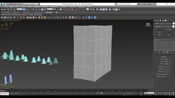Click Define Flows in Populate ribbon
This screenshot has width=175, height=98.
click(5, 15)
